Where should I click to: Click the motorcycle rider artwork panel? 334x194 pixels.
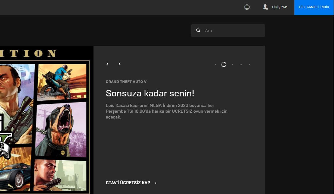coord(62,81)
